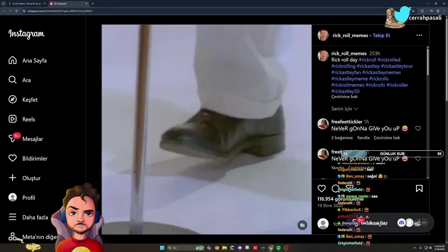448x252 pixels.
Task: Open a new browser tab with plus
Action: (x=93, y=3)
